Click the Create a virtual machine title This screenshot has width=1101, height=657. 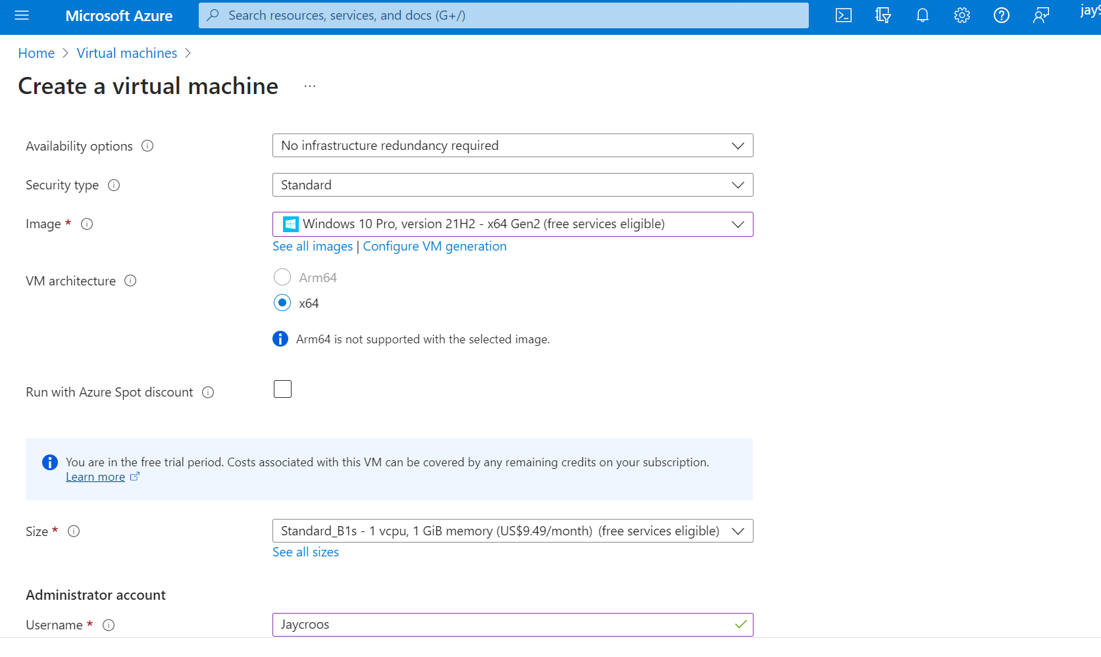click(148, 86)
